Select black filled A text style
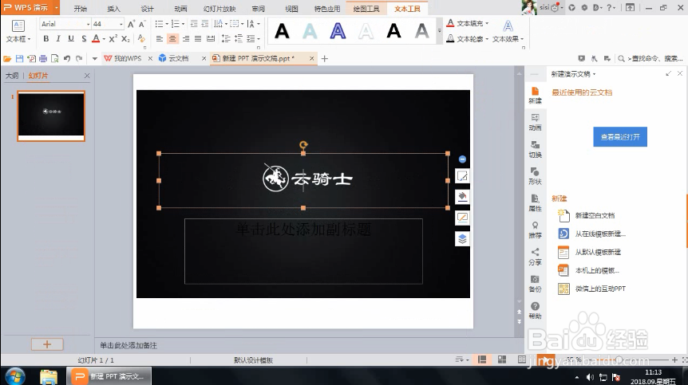The image size is (688, 385). click(282, 31)
